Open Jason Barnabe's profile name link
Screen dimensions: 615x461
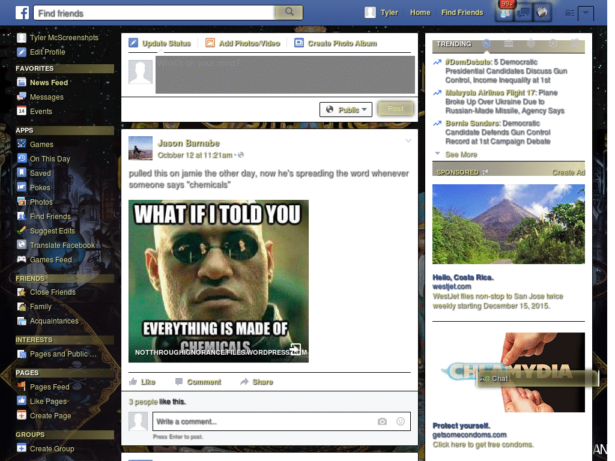188,143
